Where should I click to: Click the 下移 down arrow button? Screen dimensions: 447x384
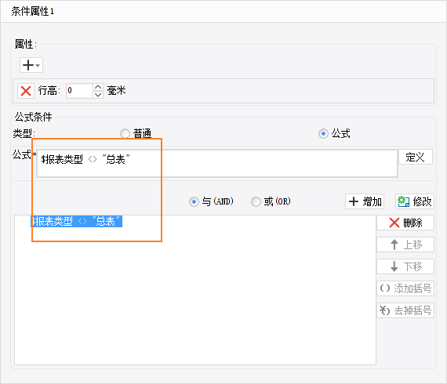(x=405, y=266)
